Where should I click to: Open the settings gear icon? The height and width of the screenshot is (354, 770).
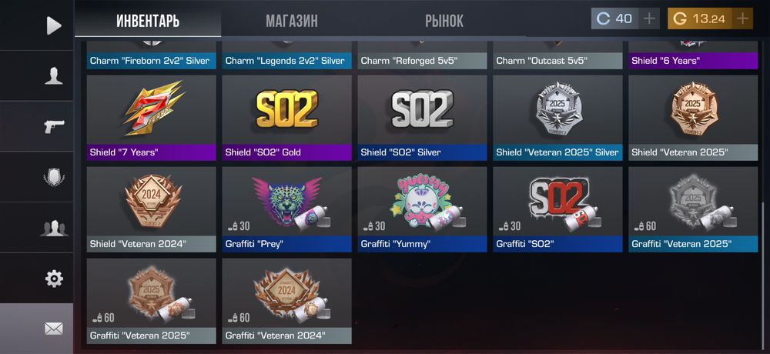(x=54, y=279)
